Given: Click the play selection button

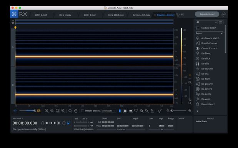Looking at the screenshot, I should coord(59,123).
